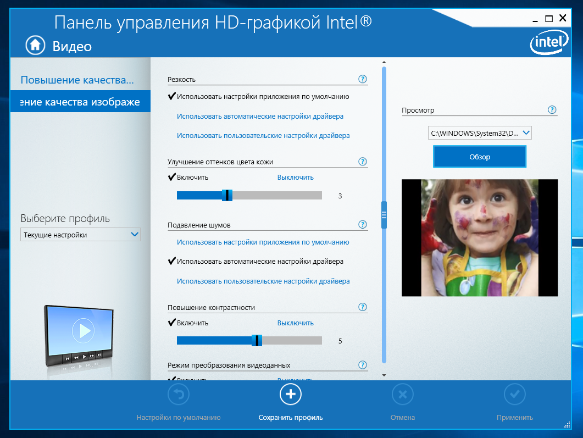
Task: Open help for Резкость section
Action: click(363, 79)
